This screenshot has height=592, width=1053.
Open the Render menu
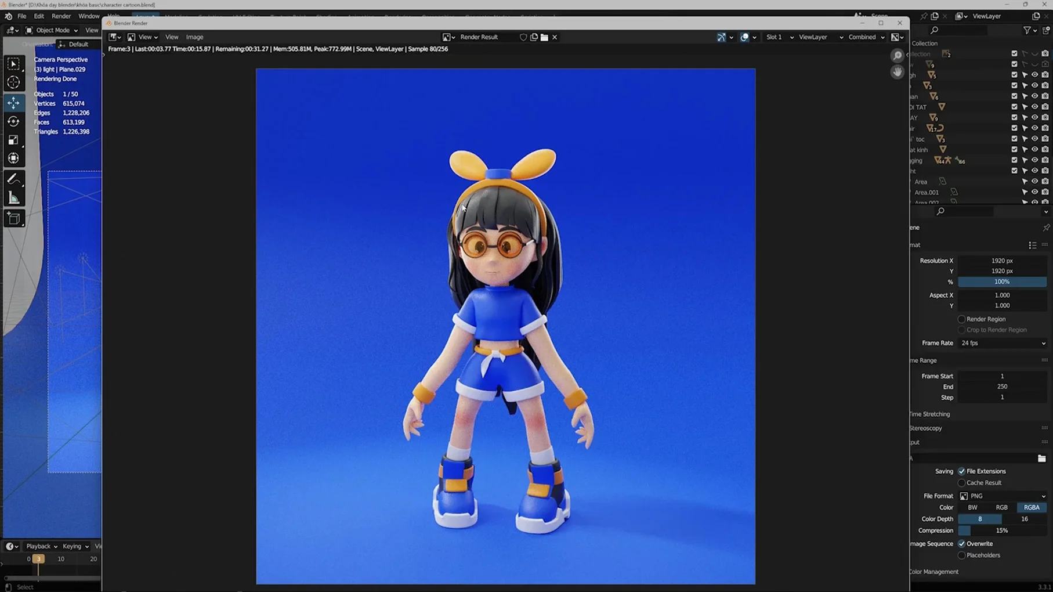(61, 16)
